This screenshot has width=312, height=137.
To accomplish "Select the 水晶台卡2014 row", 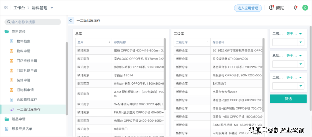I will [x=119, y=75].
